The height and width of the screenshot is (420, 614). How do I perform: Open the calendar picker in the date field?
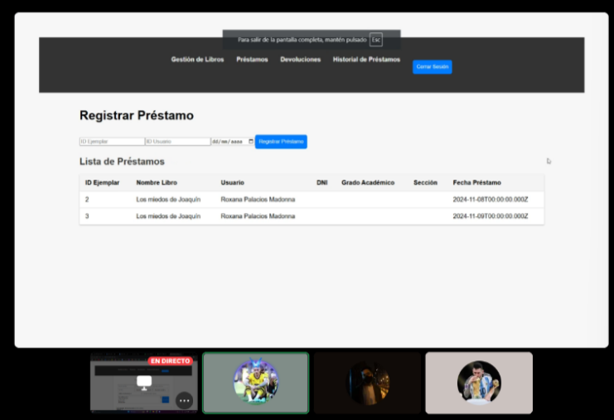[251, 142]
